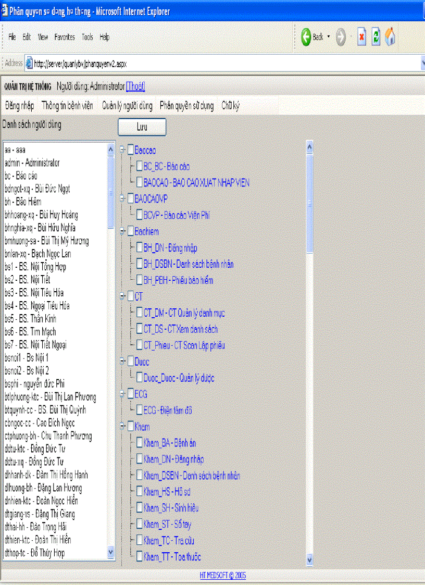Check the BC_BC - Báo cáo checkbox
425x585 pixels.
click(x=139, y=167)
